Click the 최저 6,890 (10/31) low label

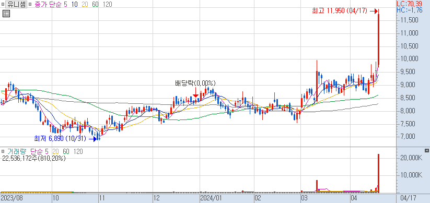click(x=60, y=139)
